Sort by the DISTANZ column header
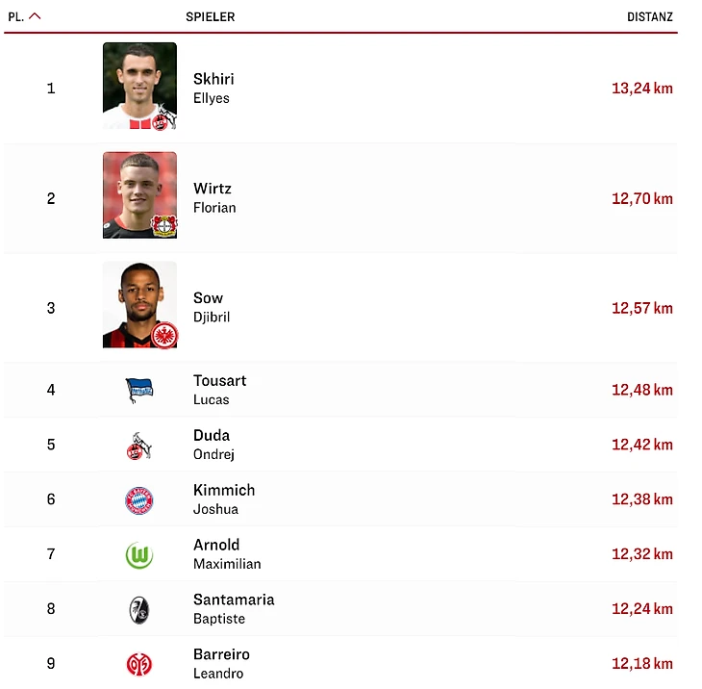 (649, 17)
